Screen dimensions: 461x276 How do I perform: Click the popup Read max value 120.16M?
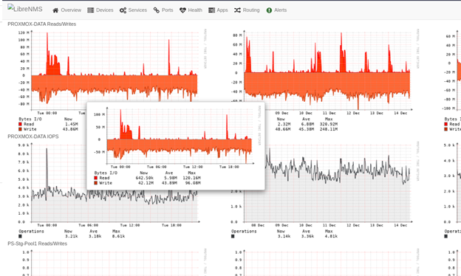click(x=191, y=178)
